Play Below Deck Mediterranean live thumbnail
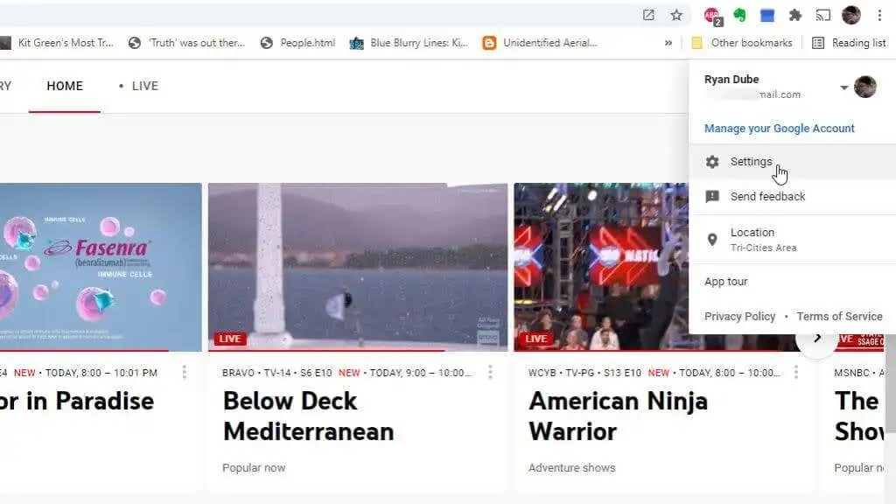 tap(358, 267)
